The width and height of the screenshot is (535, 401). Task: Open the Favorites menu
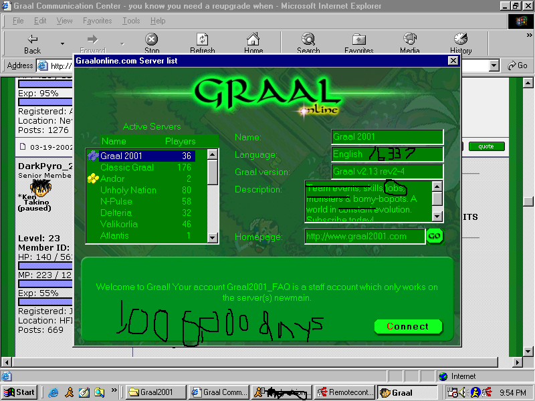coord(97,21)
